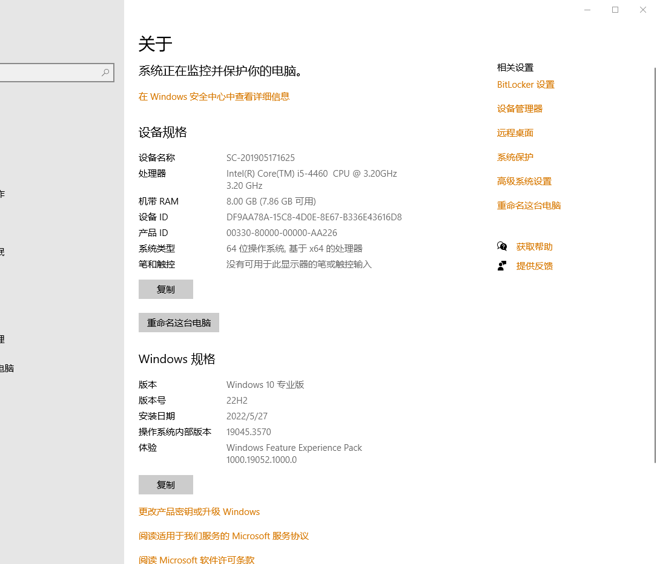This screenshot has width=657, height=564.
Task: Click 系统正在监控并保护你的电脑 status text
Action: click(220, 71)
